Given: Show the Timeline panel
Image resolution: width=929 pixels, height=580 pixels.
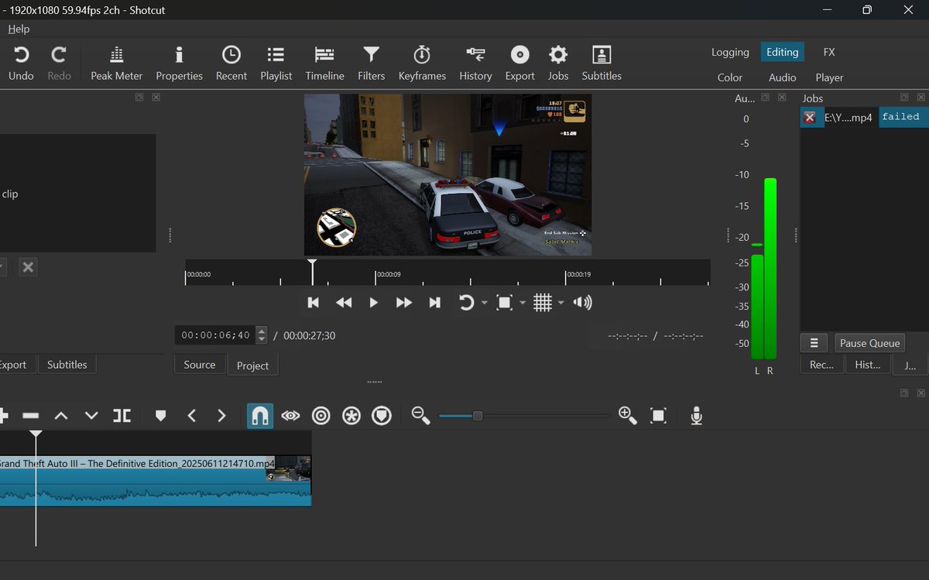Looking at the screenshot, I should click(324, 63).
